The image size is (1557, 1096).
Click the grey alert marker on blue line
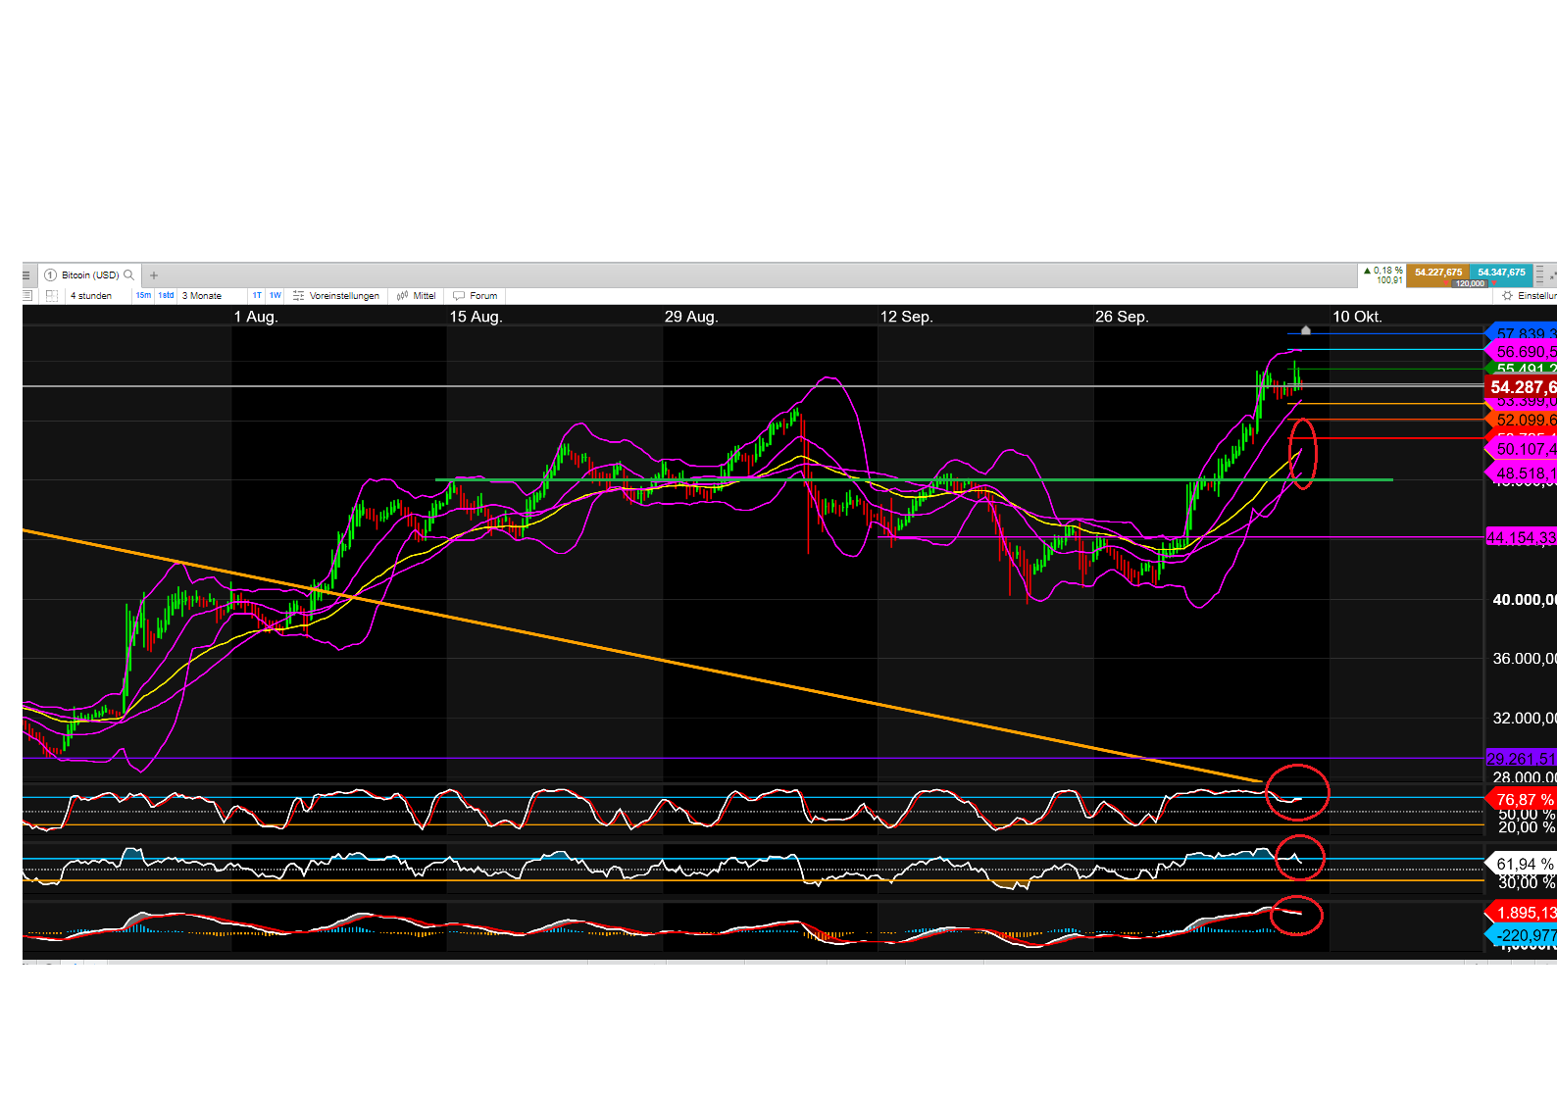click(x=1306, y=330)
